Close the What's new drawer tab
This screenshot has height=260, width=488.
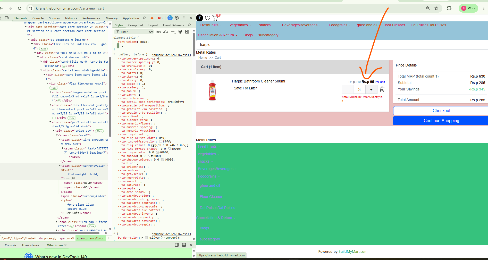(x=65, y=245)
